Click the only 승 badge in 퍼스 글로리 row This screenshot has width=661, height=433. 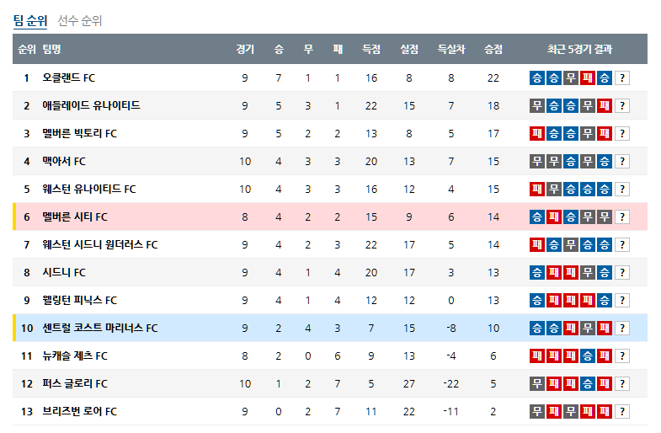(x=588, y=384)
